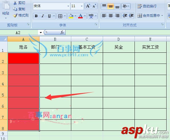Click the Select All corner button
Screen dimensions: 170x140
[x=4, y=39]
